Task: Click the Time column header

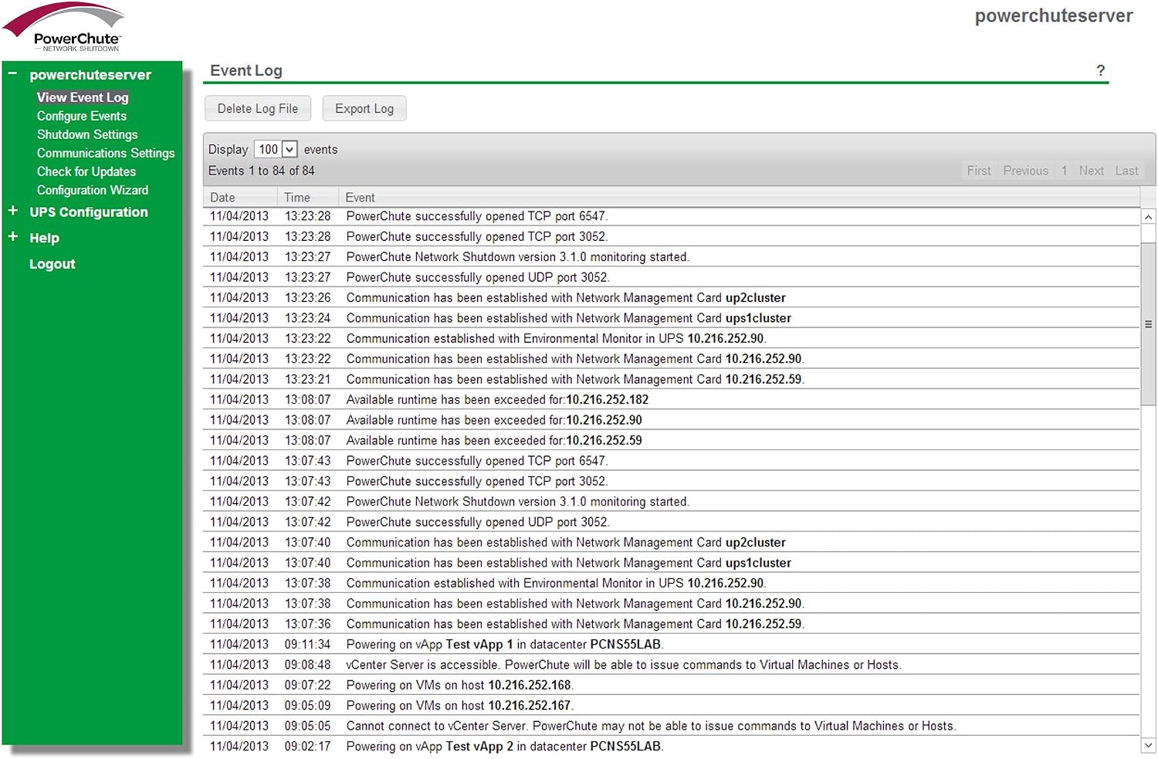Action: pos(307,198)
